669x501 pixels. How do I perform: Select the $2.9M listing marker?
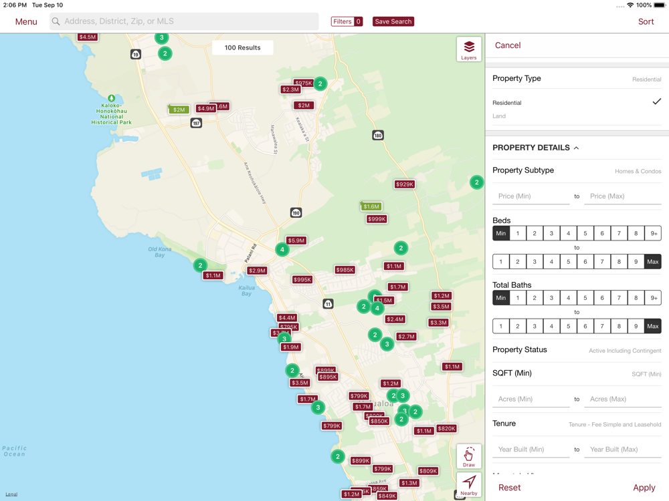(x=258, y=271)
